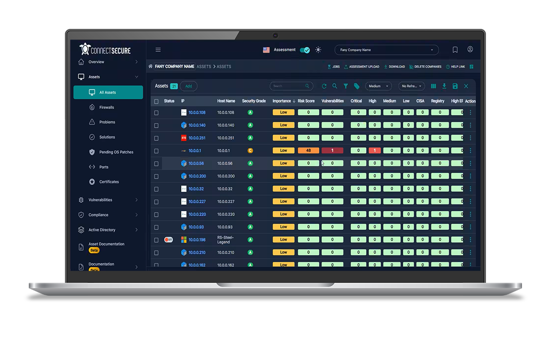Open action menu for row 10.0.0.108

470,113
